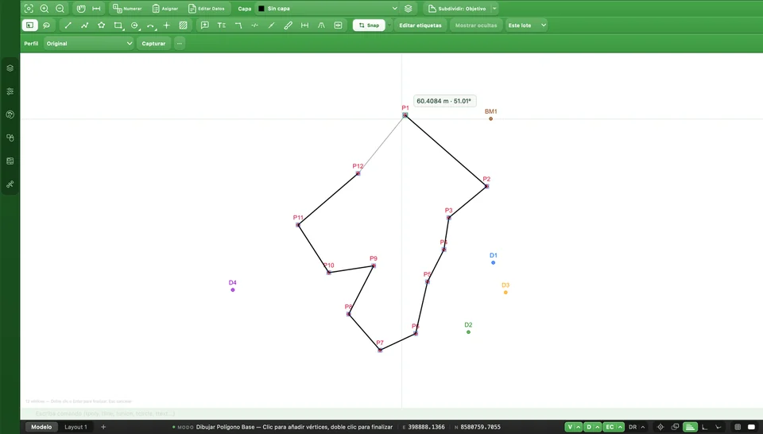Toggle the grid display in status bar
Viewport: 763px width, 434px height.
click(738, 427)
